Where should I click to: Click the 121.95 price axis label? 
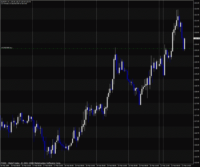pyautogui.click(x=196, y=9)
